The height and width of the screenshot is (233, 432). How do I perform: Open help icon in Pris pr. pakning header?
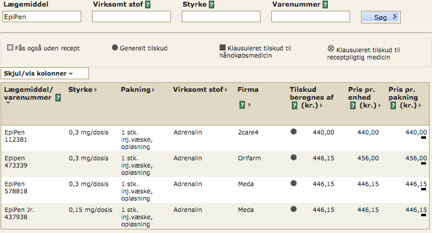click(393, 105)
